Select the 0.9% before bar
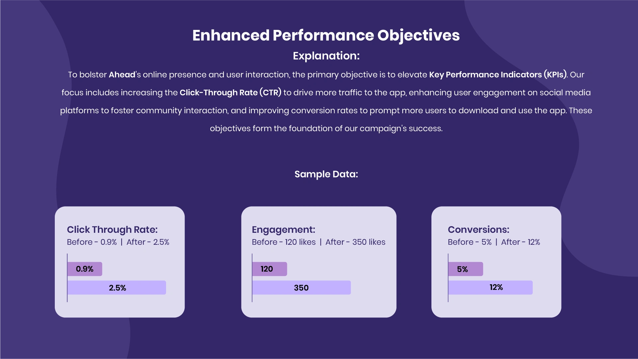638x359 pixels. [85, 269]
